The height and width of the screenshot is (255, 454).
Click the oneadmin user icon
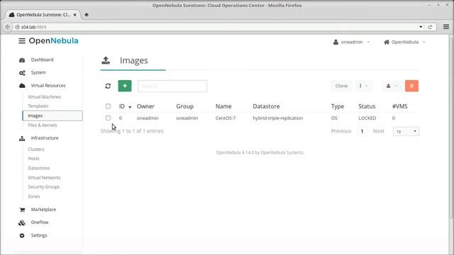tap(336, 42)
